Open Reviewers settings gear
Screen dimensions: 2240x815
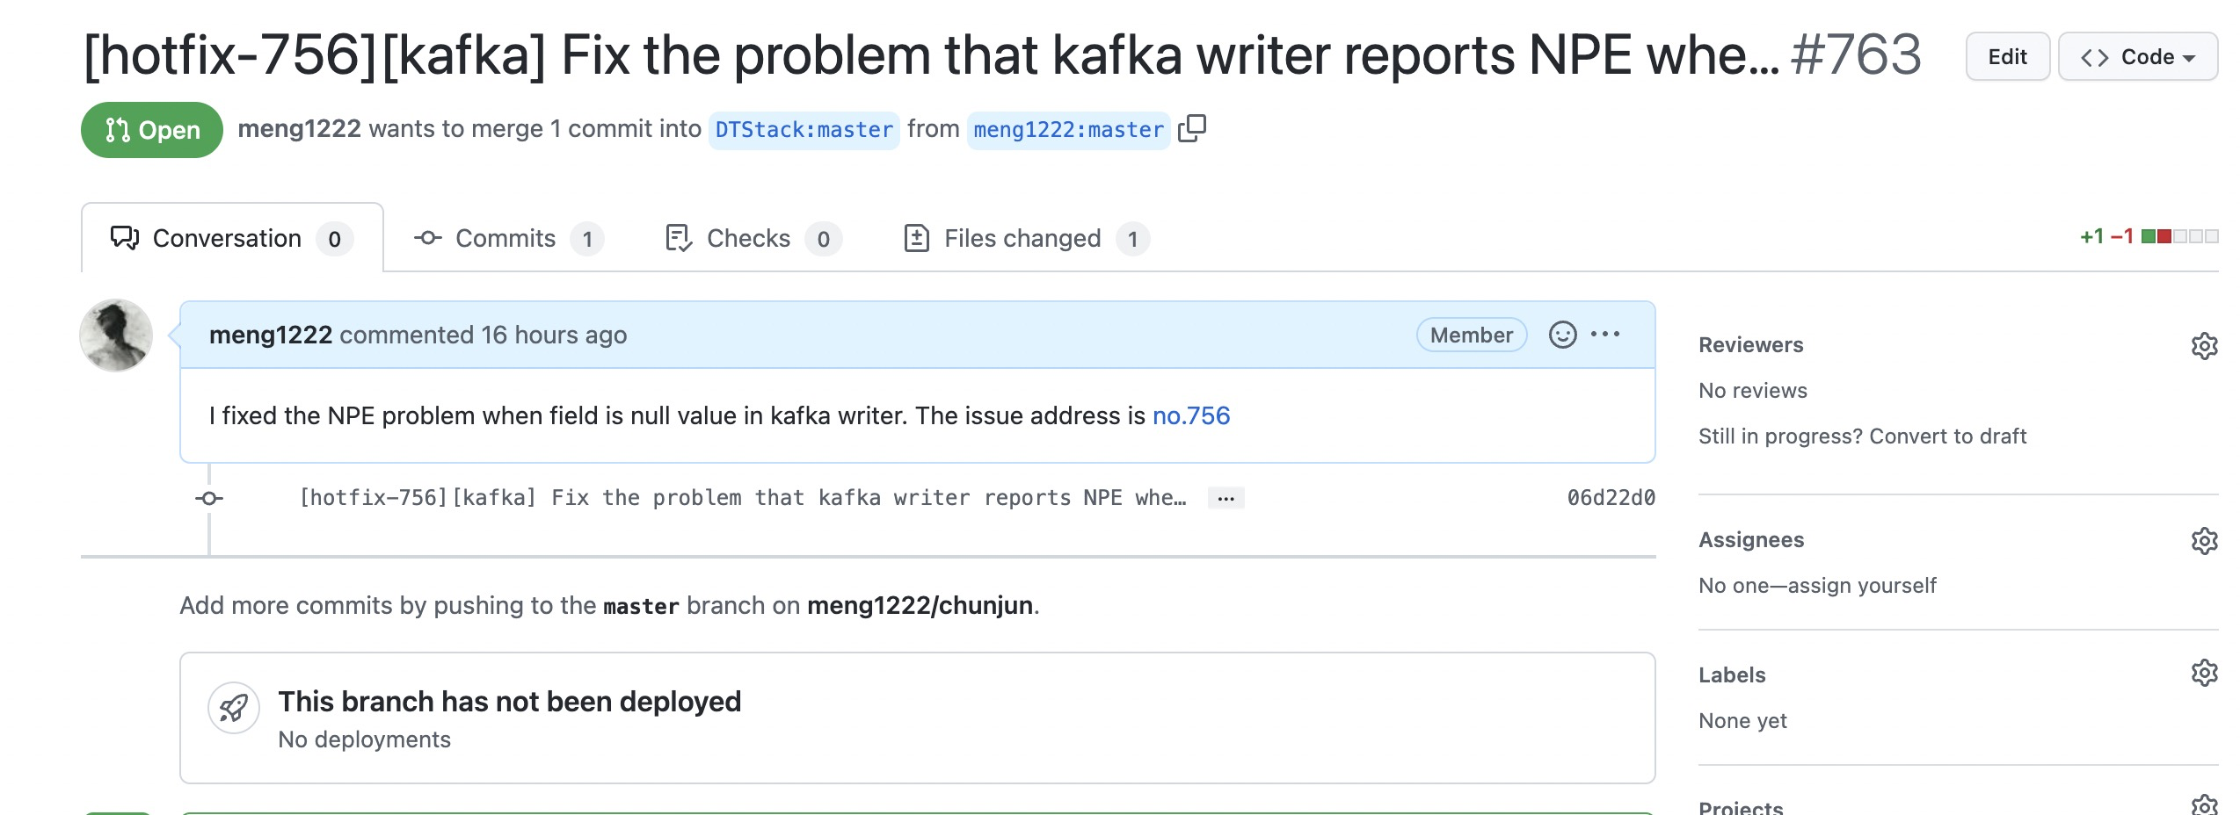click(x=2203, y=346)
